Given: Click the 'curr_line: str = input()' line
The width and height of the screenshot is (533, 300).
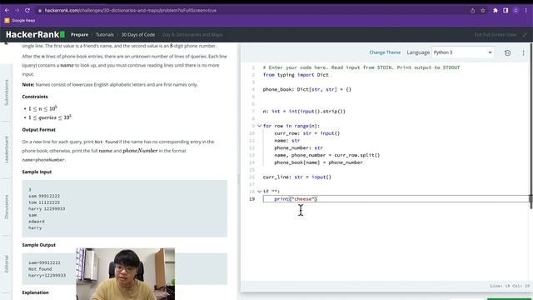Looking at the screenshot, I should 297,177.
